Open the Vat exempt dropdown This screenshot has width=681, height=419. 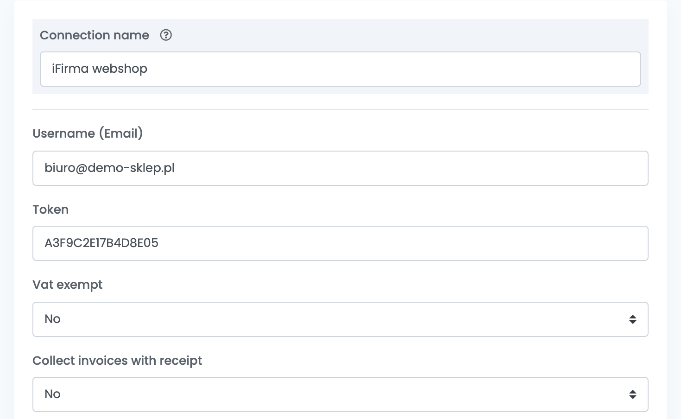[x=340, y=319]
